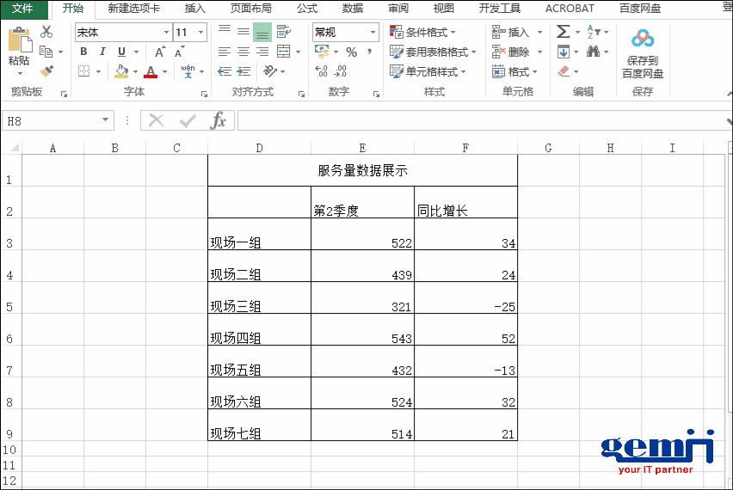733x490 pixels.
Task: Apply the fill color bucket
Action: [x=121, y=71]
